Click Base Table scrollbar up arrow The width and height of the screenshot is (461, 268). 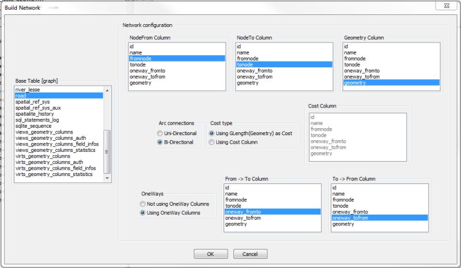pyautogui.click(x=107, y=90)
